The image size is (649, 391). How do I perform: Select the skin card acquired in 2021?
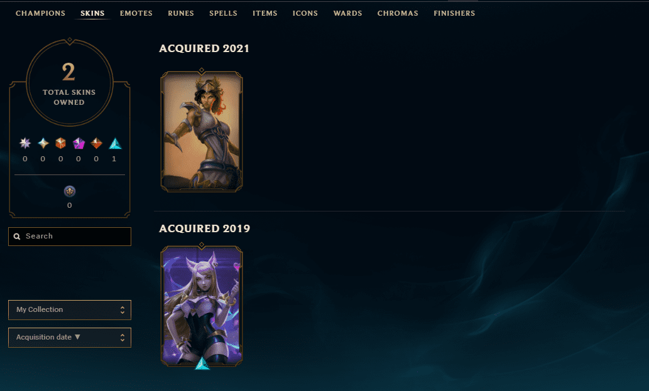coord(202,131)
